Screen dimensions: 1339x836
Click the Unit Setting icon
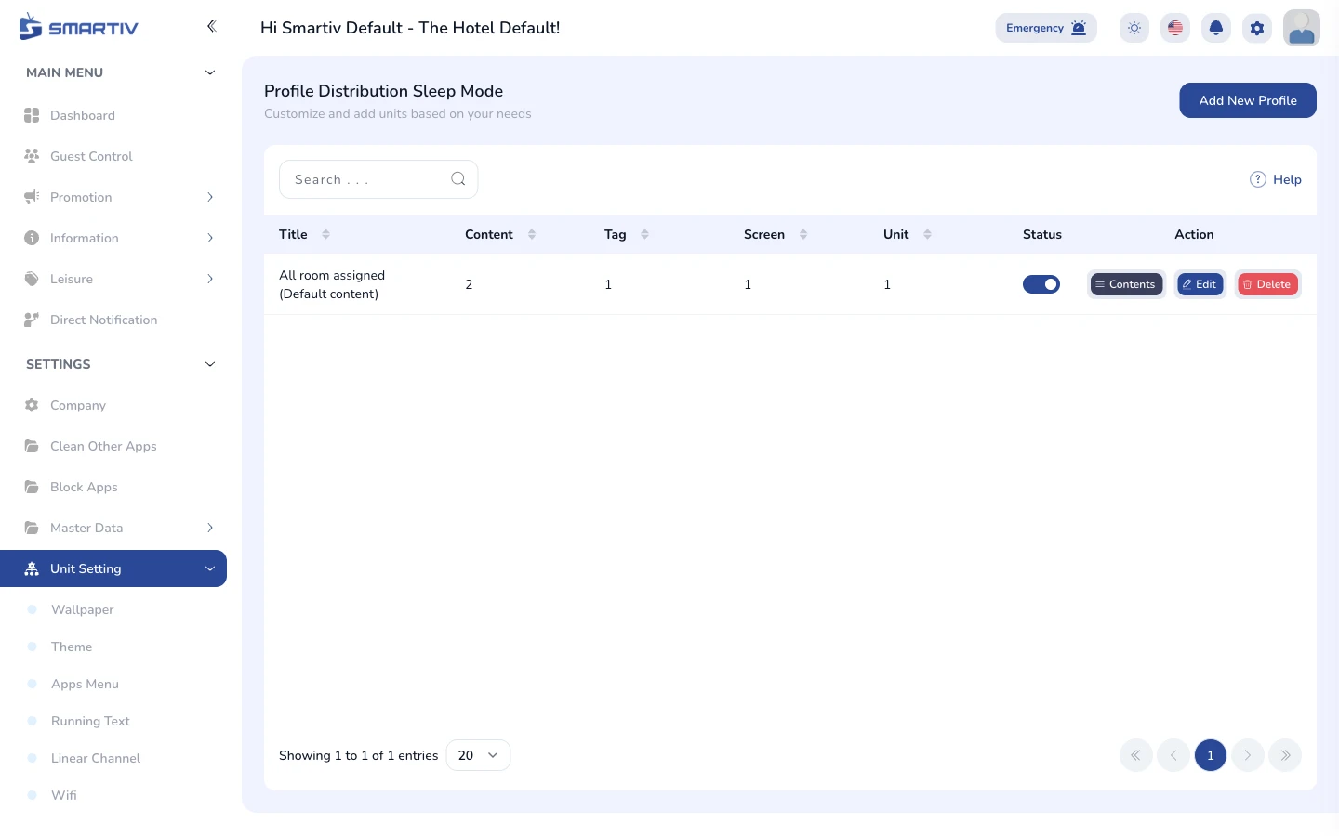(x=32, y=568)
